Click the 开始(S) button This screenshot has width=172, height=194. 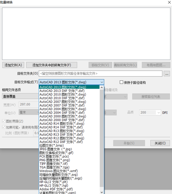[129, 143]
